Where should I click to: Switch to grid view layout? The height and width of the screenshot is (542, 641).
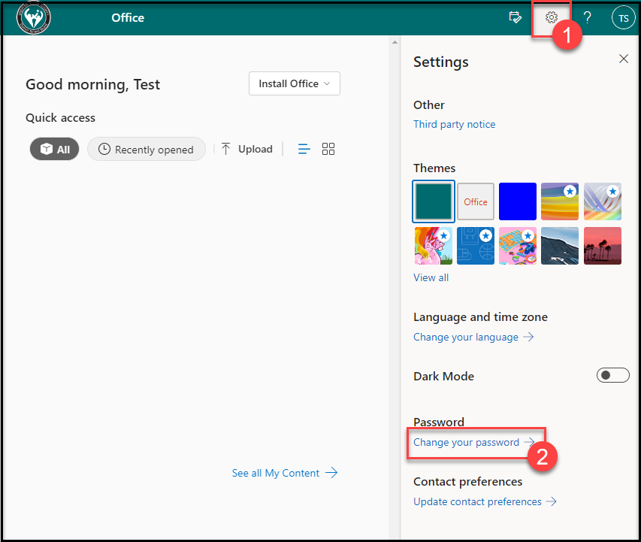click(x=328, y=149)
